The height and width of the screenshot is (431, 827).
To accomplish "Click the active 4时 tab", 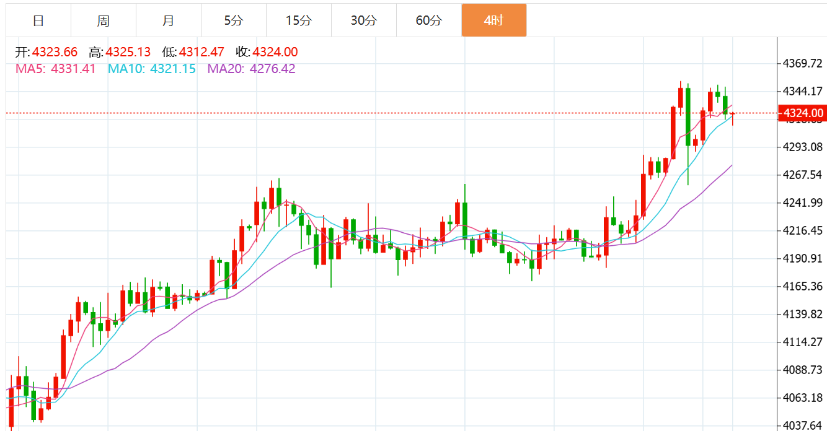I will [494, 20].
